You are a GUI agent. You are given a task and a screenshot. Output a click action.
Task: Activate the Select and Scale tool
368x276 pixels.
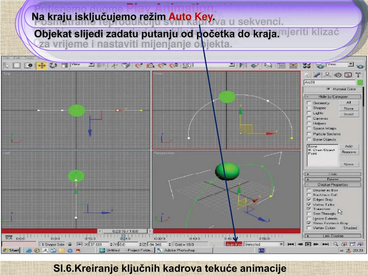pyautogui.click(x=65, y=66)
